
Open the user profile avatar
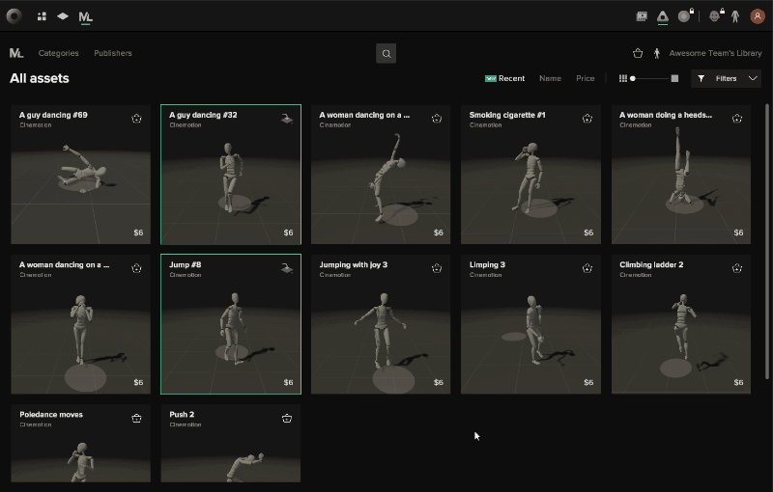[x=758, y=16]
